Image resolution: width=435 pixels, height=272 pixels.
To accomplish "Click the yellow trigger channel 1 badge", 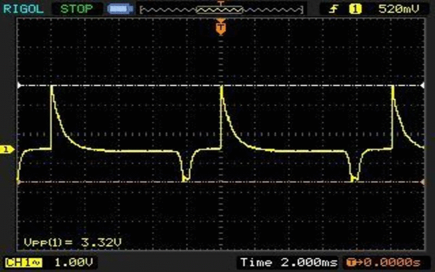I will (355, 9).
